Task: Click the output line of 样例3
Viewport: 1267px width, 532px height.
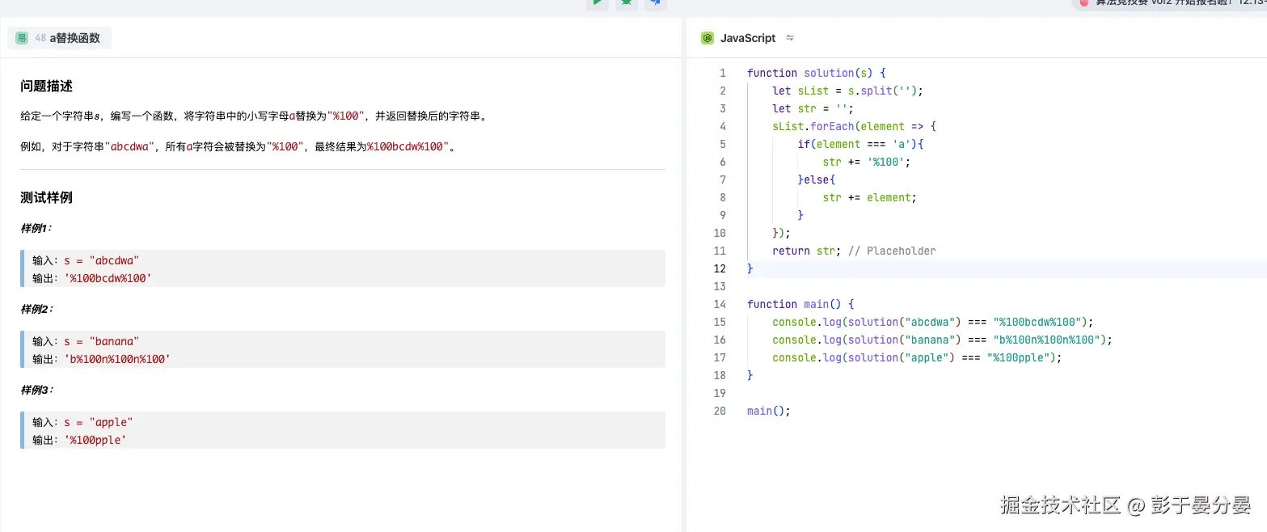Action: click(x=97, y=440)
